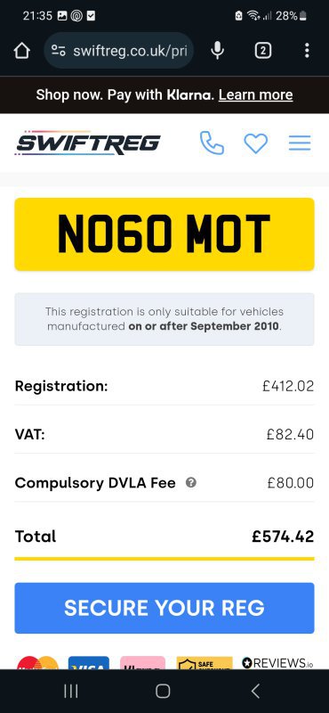Tap the phone call icon
The image size is (329, 713).
212,143
